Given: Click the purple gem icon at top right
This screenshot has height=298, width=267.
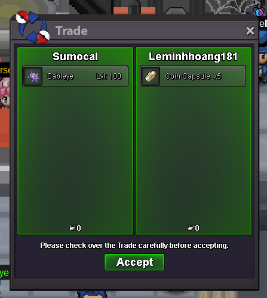Looking at the screenshot, I should point(259,13).
